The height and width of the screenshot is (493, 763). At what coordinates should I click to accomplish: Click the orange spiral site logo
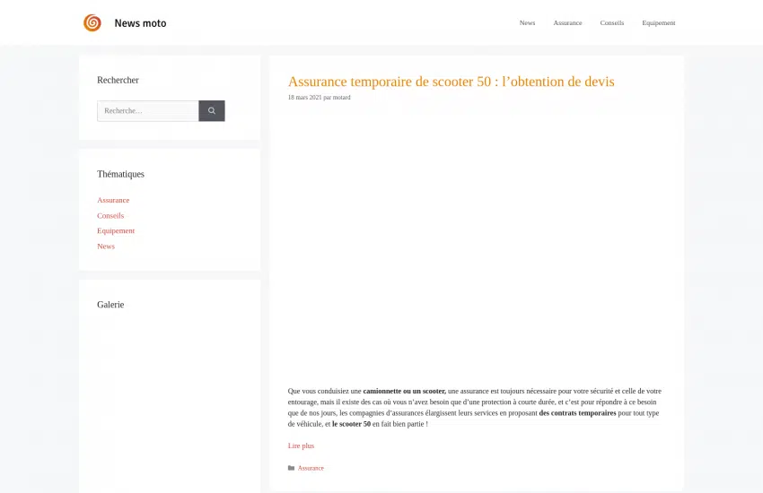tap(92, 22)
